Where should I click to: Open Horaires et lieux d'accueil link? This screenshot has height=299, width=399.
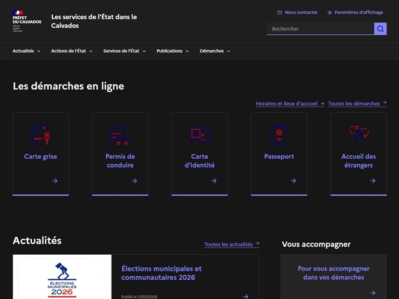289,103
